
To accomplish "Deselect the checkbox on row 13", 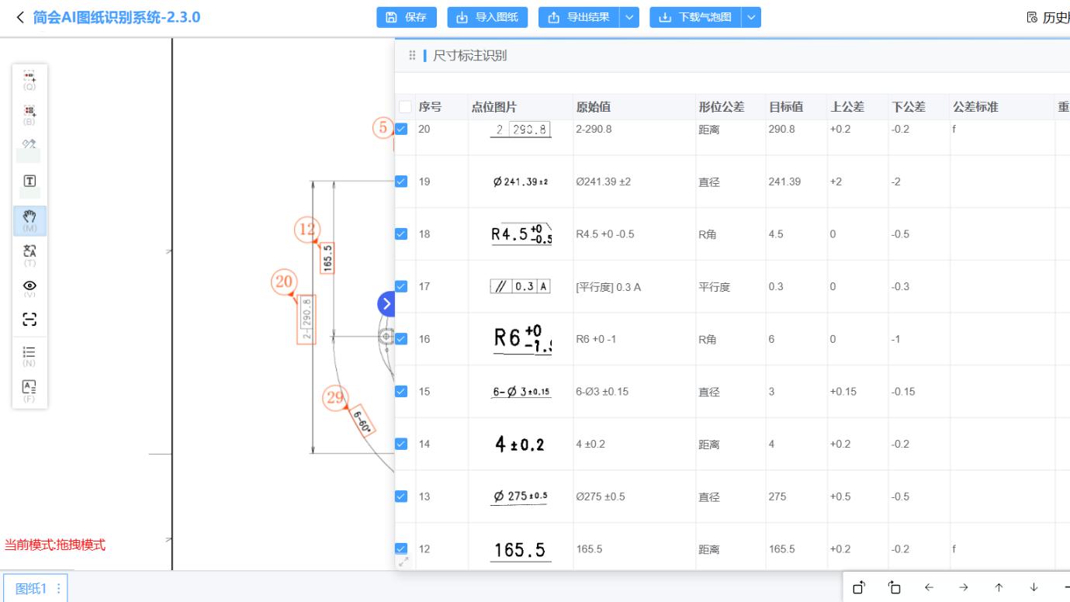I will point(401,496).
